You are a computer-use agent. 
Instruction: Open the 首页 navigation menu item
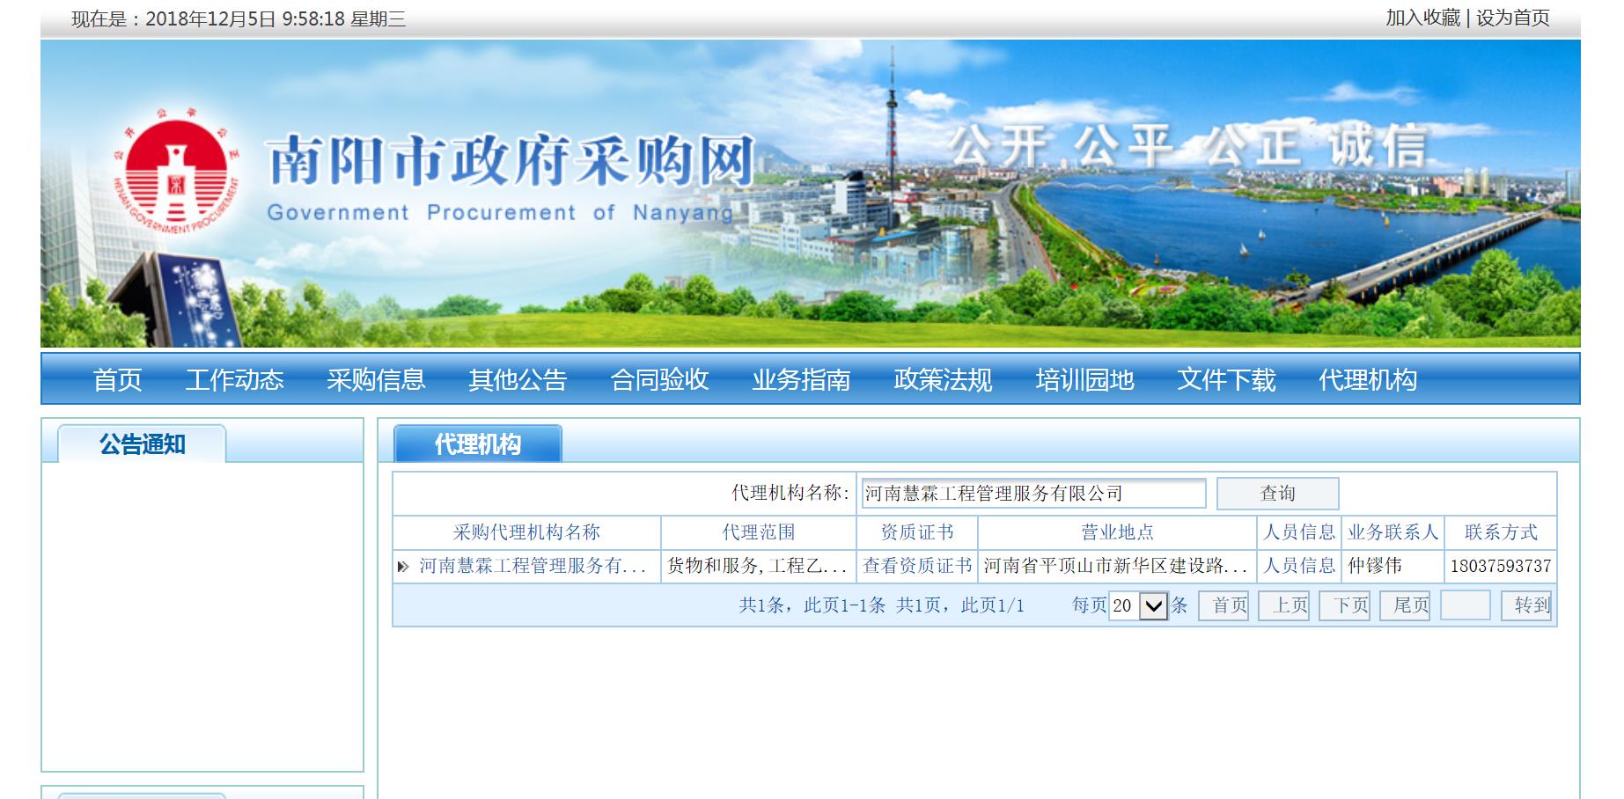[117, 379]
